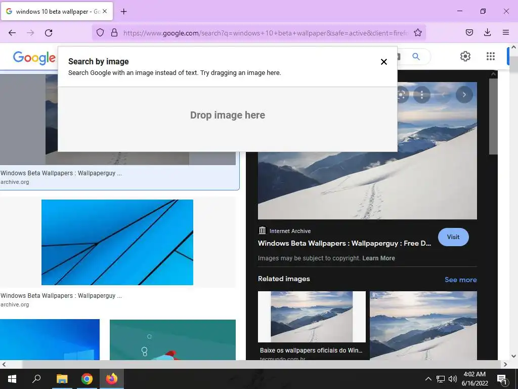
Task: Open the Windows Start menu
Action: coord(12,379)
